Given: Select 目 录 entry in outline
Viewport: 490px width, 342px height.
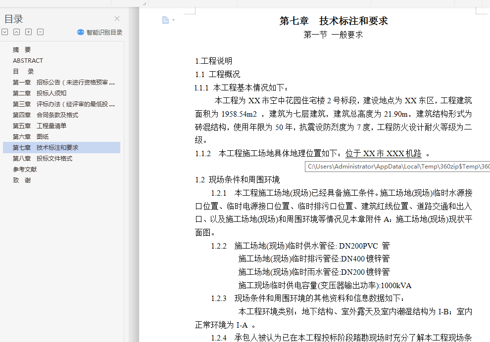Looking at the screenshot, I should click(x=23, y=72).
